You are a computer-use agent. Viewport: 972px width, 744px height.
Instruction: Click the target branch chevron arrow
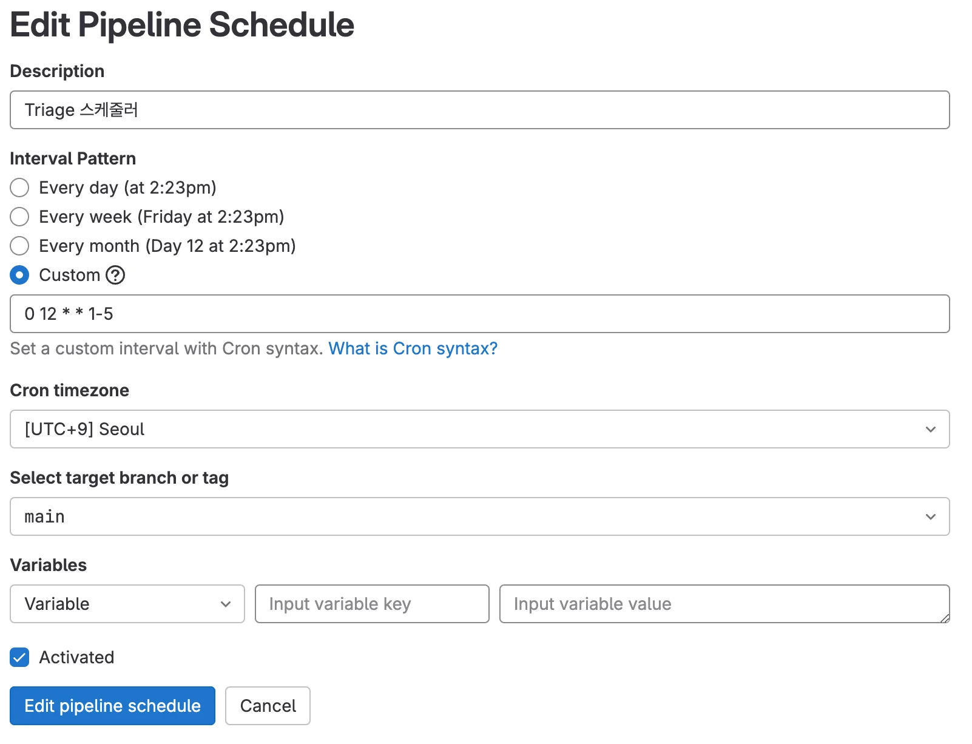tap(930, 517)
